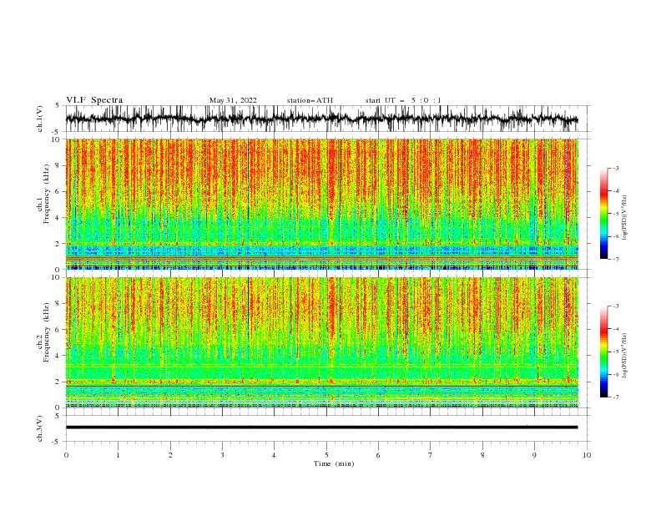Click ch.2 frequency axis tick "6"

[x=58, y=330]
